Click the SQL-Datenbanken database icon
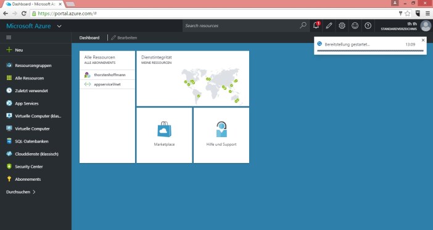This screenshot has width=433, height=230. [x=9, y=141]
